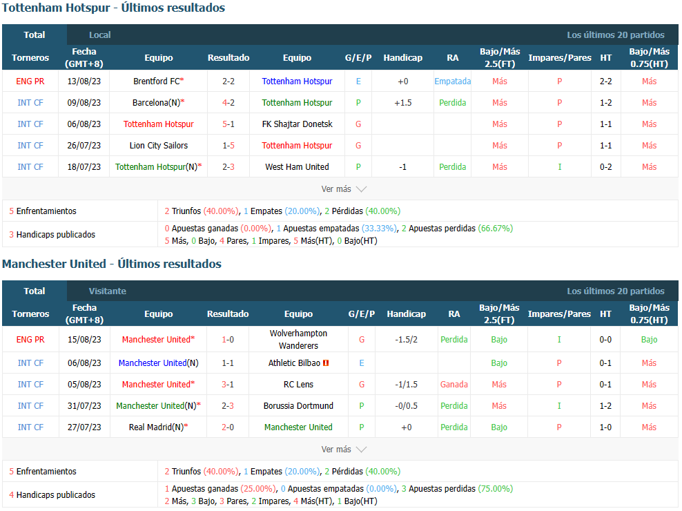Click the date 05/08/23
The image size is (682, 511).
click(x=84, y=385)
